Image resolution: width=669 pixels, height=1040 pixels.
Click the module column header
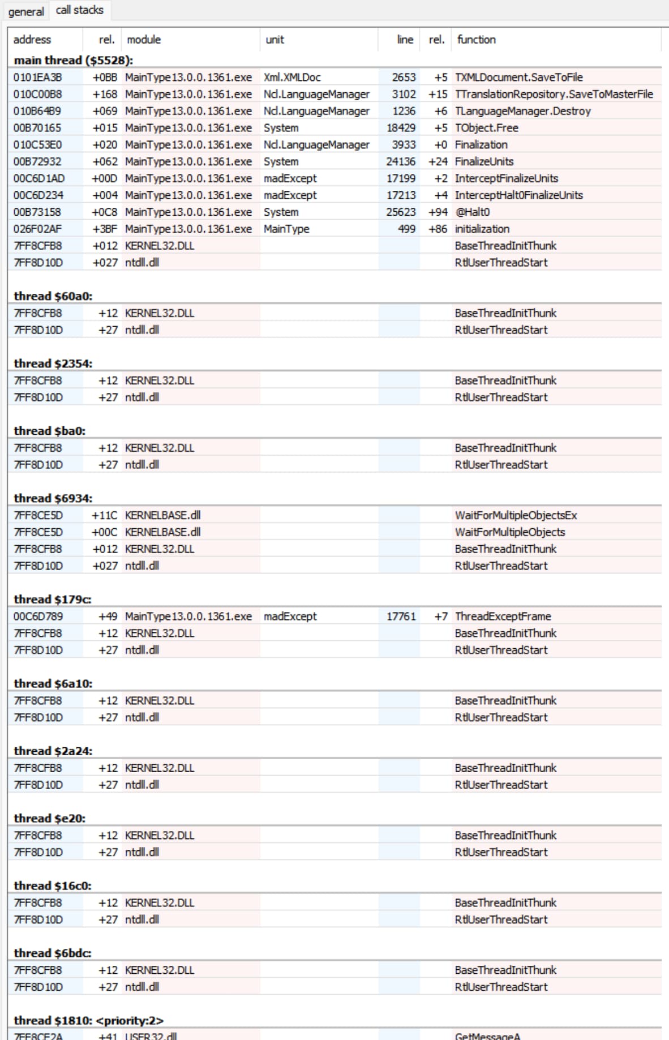tap(144, 40)
